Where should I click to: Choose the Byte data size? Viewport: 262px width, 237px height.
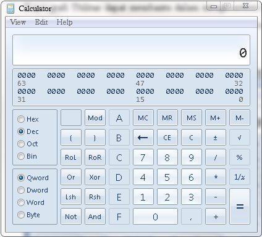29,215
